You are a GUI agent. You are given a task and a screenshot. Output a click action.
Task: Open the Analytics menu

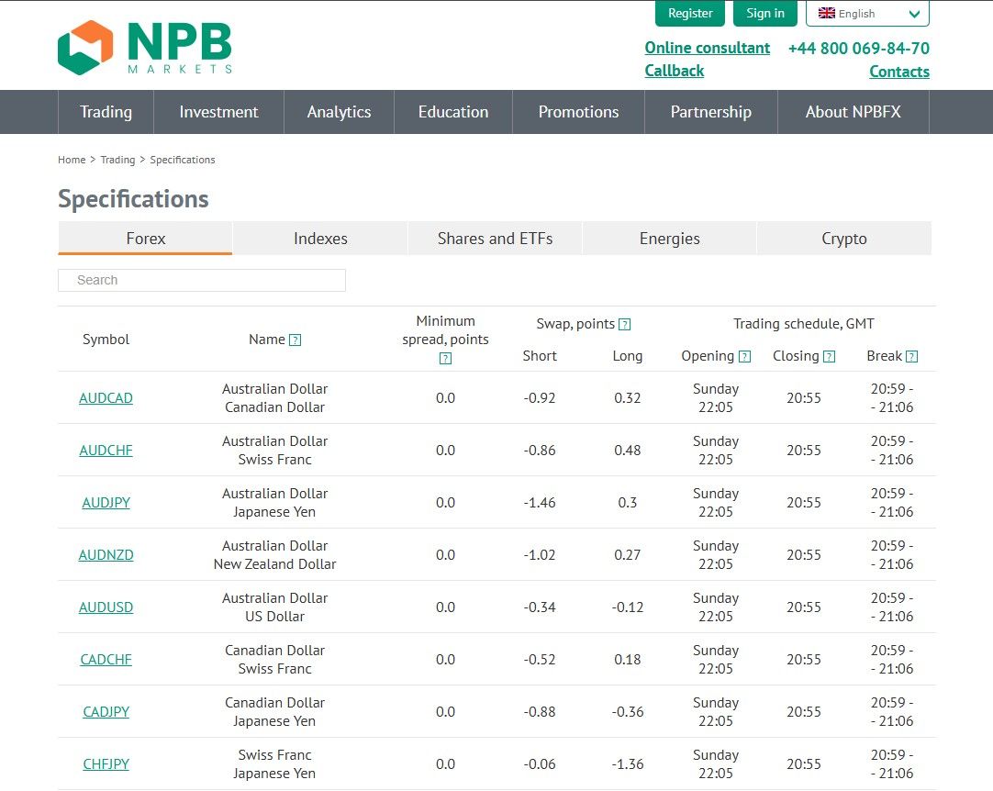pyautogui.click(x=339, y=112)
